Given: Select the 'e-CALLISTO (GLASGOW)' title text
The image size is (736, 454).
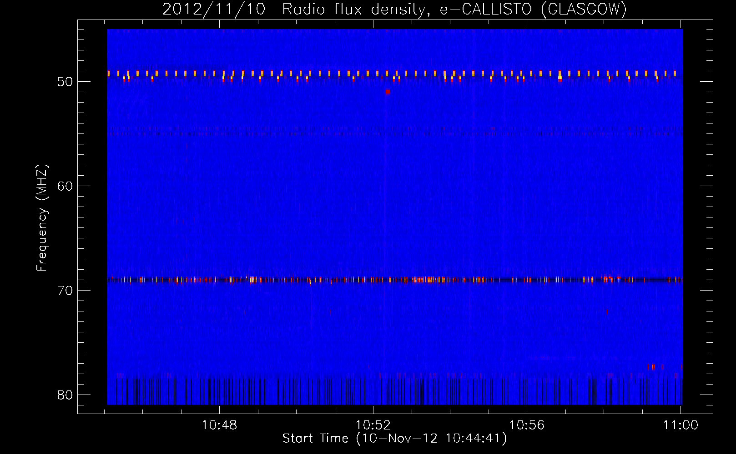Looking at the screenshot, I should tap(533, 10).
